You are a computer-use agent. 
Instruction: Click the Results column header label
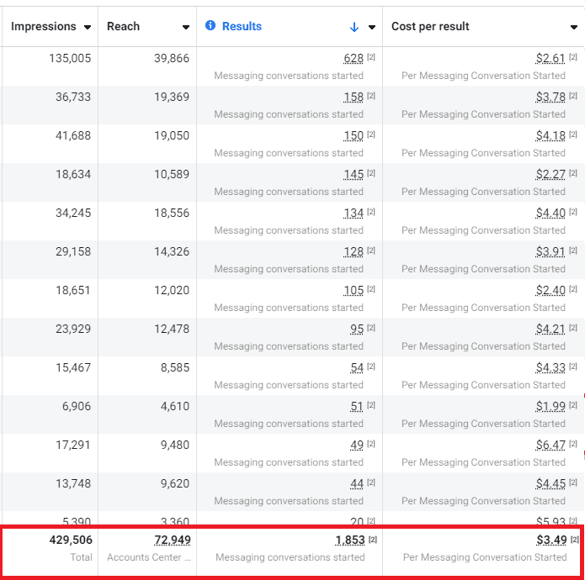point(242,26)
